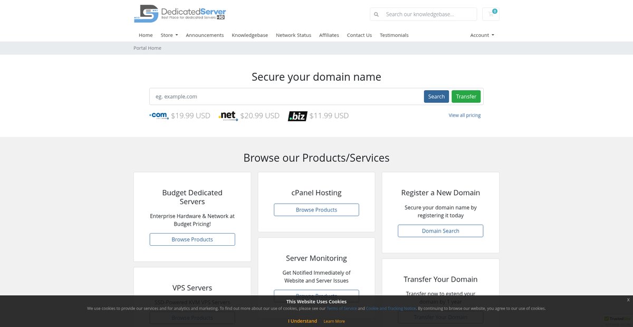Open Announcements page
This screenshot has height=327, width=633.
click(205, 35)
